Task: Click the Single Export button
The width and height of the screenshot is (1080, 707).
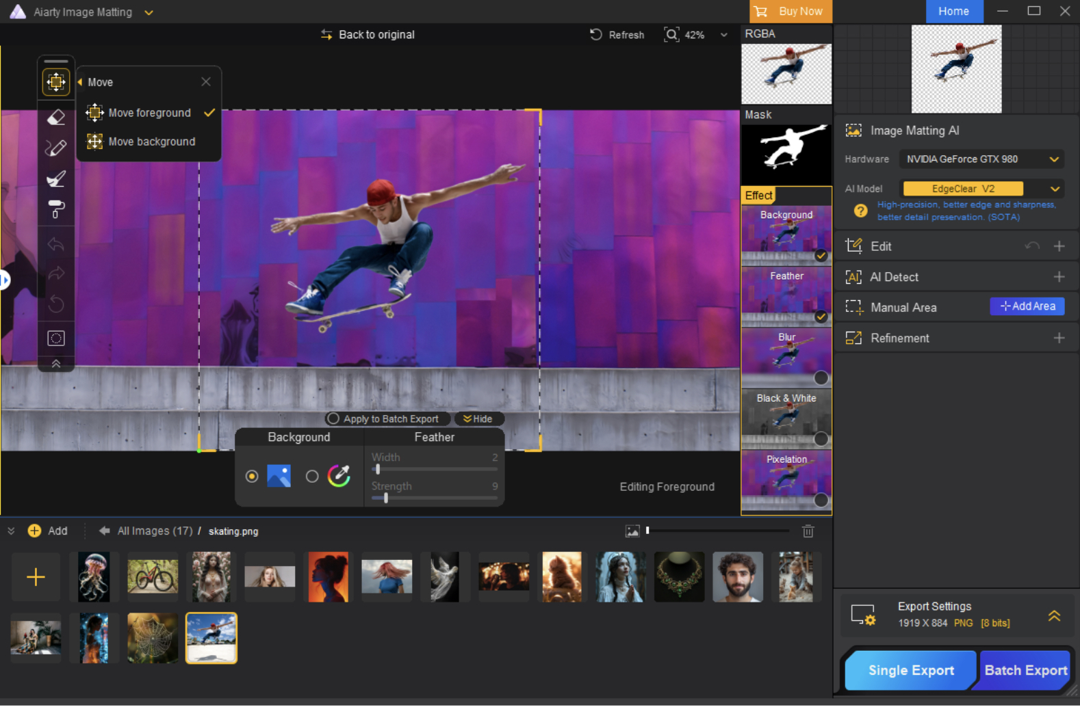Action: click(910, 670)
